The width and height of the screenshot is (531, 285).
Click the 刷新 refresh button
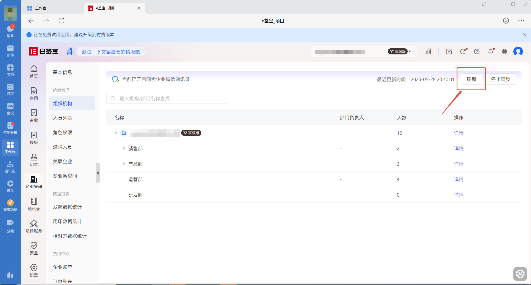pyautogui.click(x=472, y=79)
